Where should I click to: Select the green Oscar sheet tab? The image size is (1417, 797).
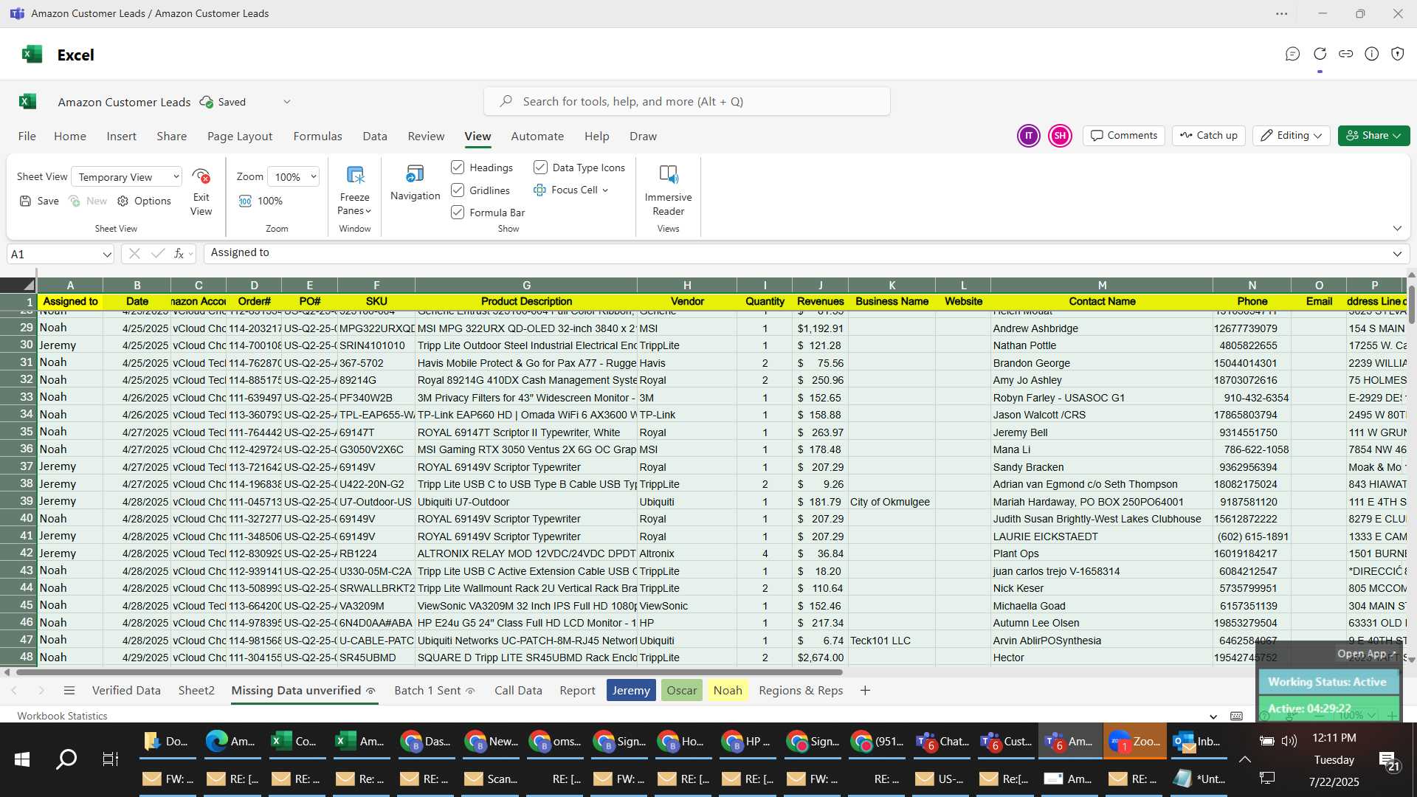[x=682, y=691]
